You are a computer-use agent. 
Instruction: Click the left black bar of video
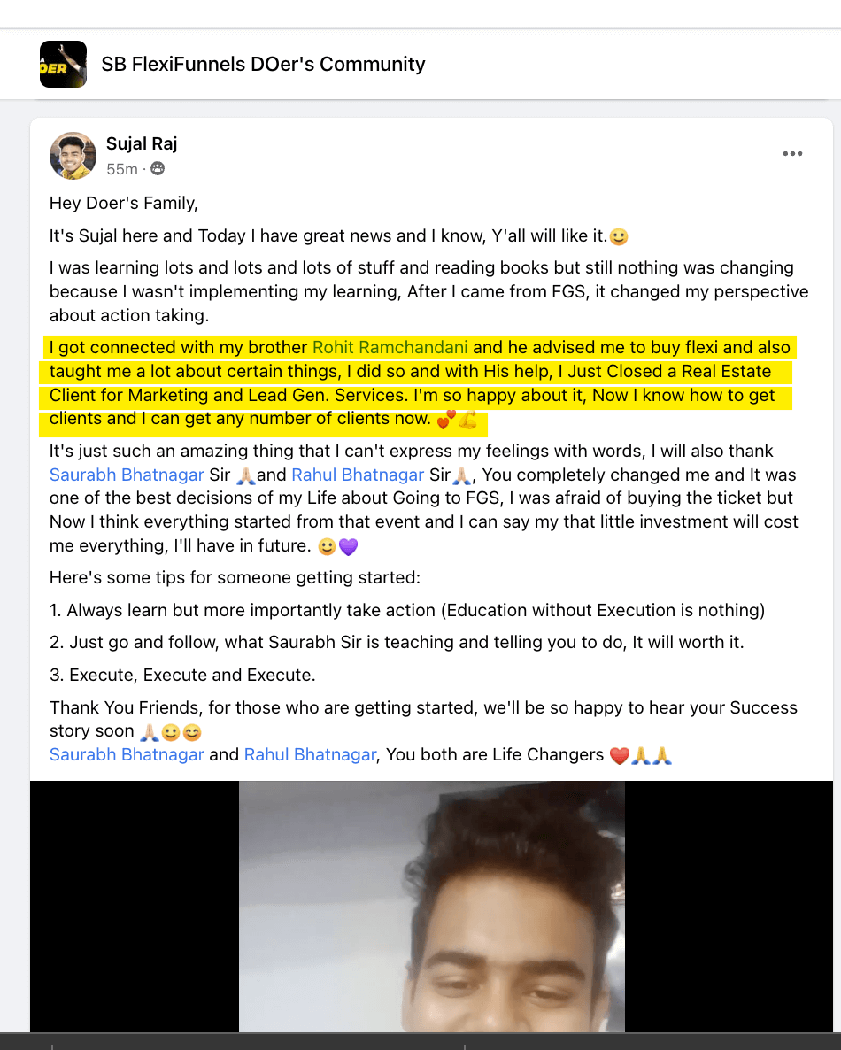coord(135,906)
